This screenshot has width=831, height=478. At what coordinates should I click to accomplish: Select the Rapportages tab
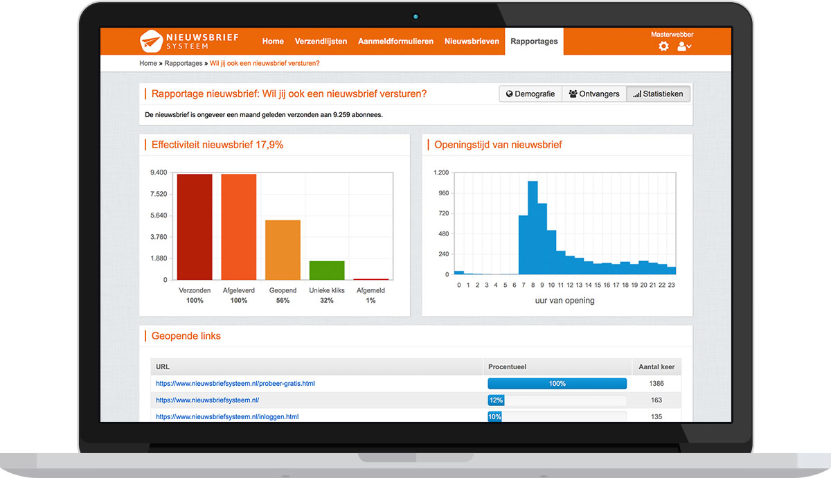[x=534, y=42]
